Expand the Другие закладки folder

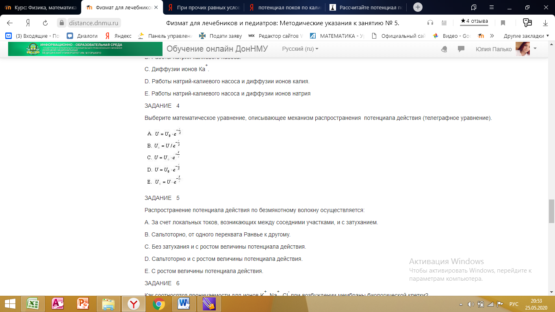coord(526,36)
